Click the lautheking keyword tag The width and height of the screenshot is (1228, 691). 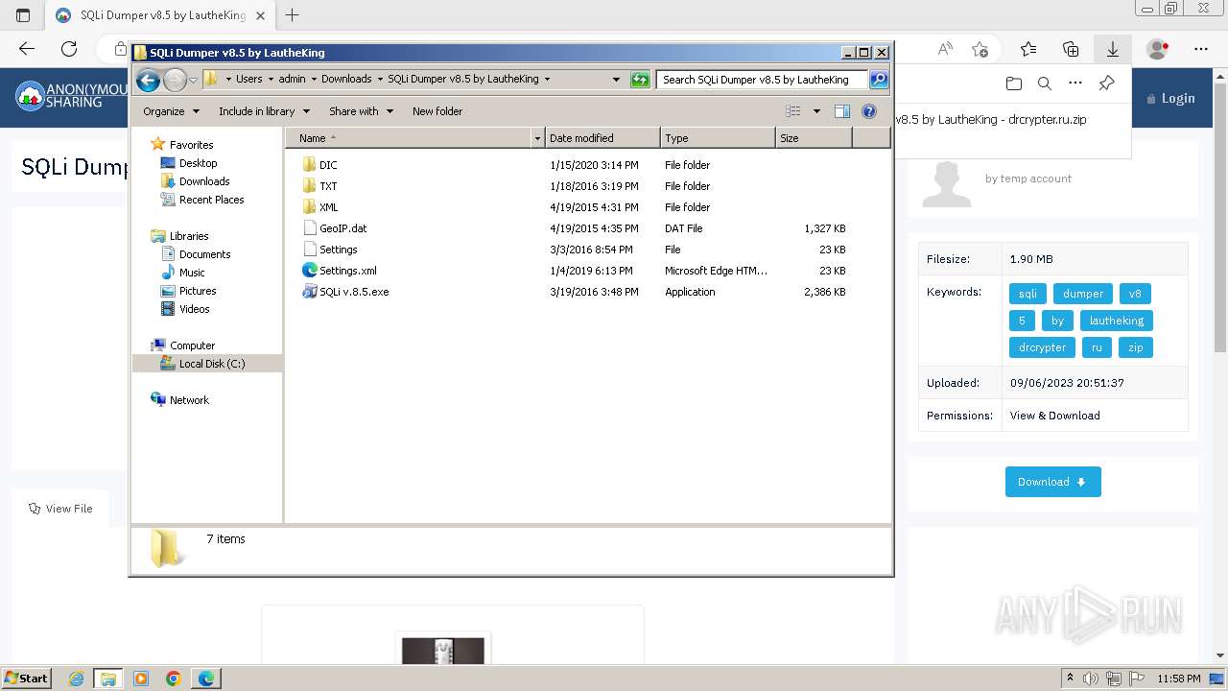pyautogui.click(x=1116, y=321)
